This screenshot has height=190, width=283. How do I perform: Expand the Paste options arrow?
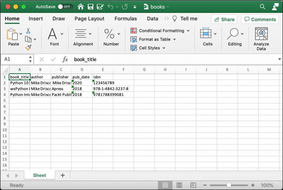(21, 34)
